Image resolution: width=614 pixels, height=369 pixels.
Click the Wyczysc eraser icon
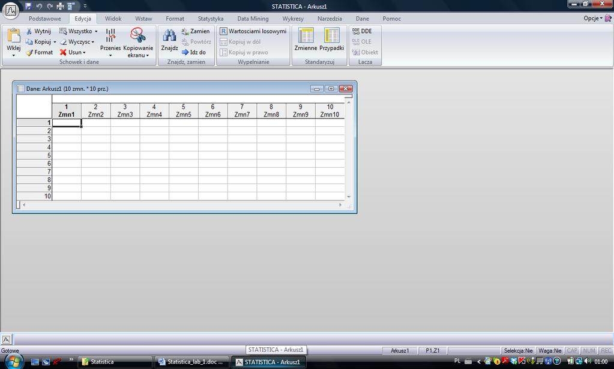click(x=63, y=41)
